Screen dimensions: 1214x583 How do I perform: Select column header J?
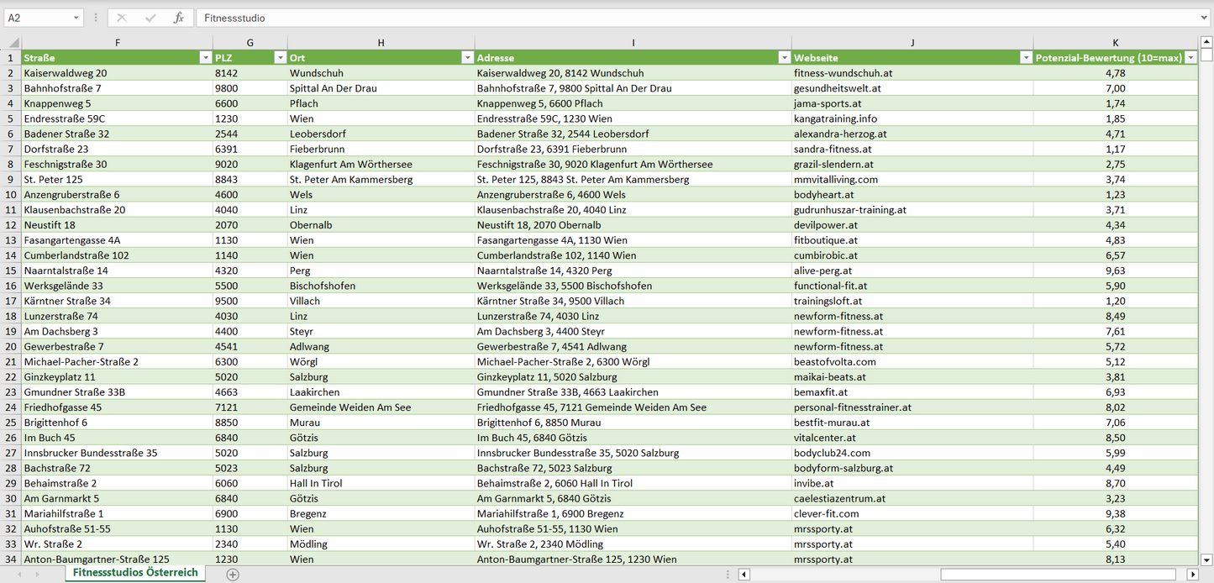(x=912, y=43)
